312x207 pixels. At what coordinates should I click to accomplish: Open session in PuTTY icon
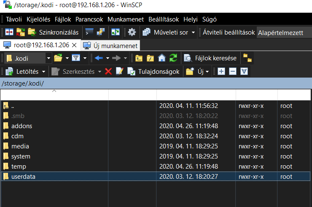[101, 32]
